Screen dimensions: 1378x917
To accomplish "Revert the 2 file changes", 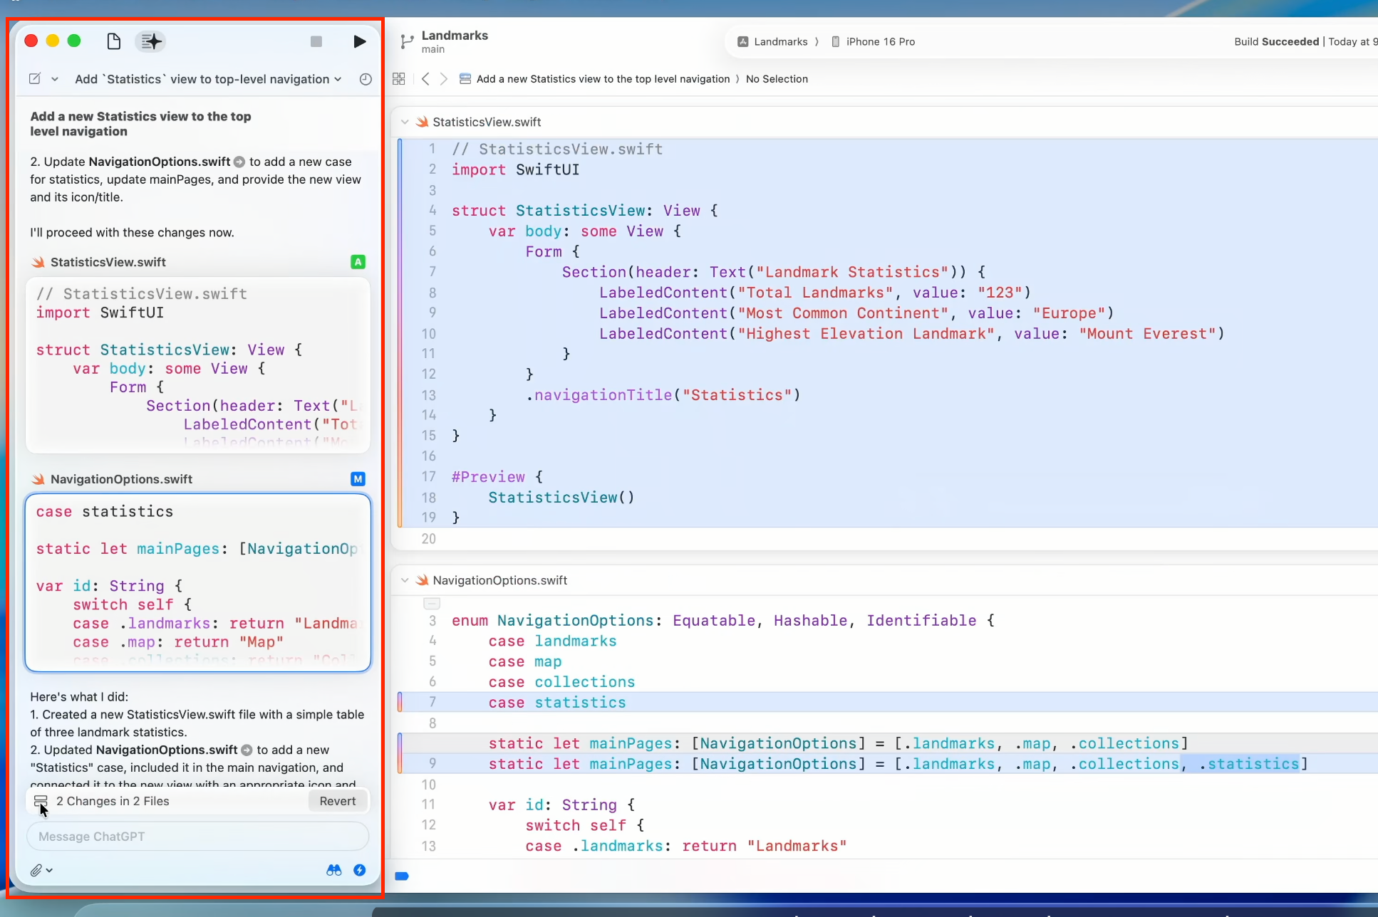I will tap(337, 801).
